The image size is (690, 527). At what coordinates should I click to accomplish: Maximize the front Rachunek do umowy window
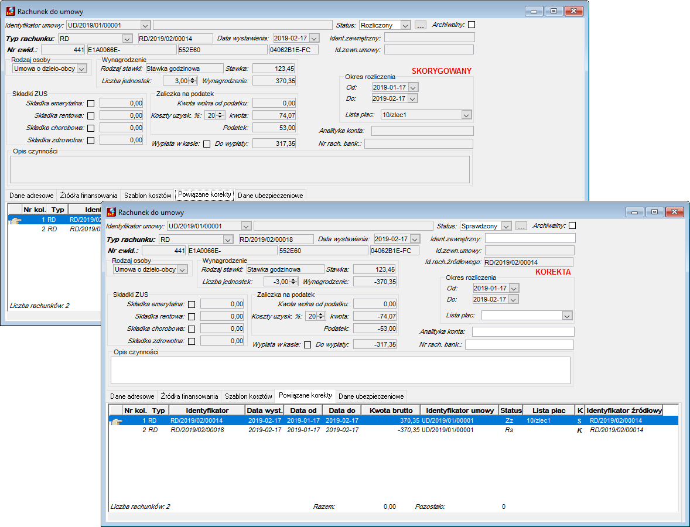654,212
